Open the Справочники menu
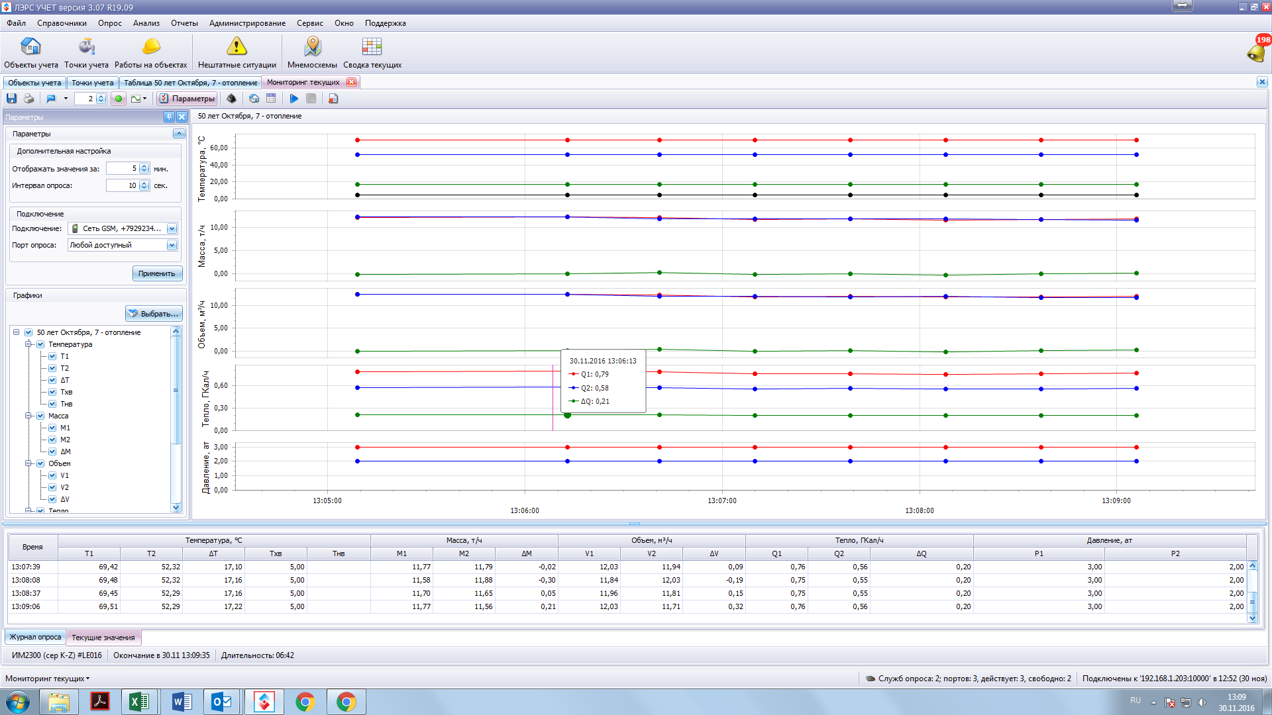 pyautogui.click(x=62, y=23)
